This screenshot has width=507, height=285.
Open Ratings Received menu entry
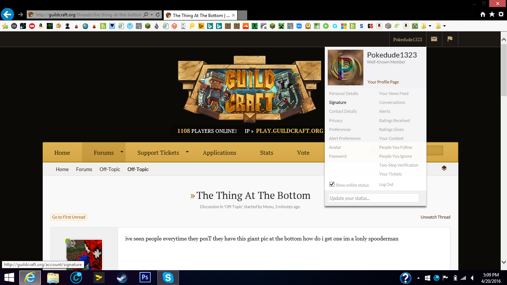[x=394, y=121]
